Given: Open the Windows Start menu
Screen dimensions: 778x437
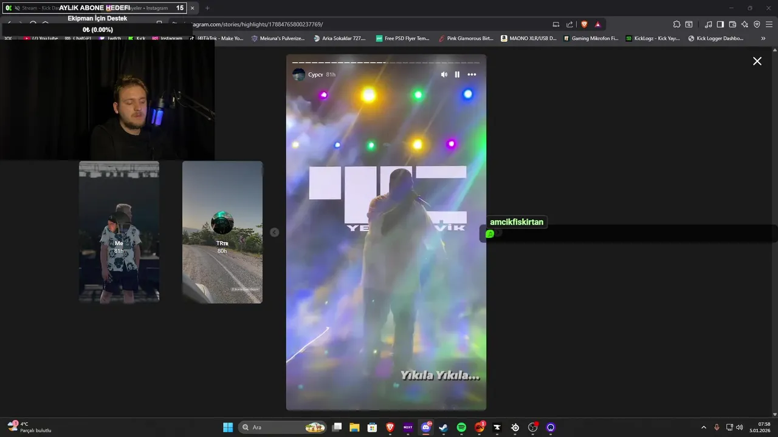Looking at the screenshot, I should tap(228, 427).
